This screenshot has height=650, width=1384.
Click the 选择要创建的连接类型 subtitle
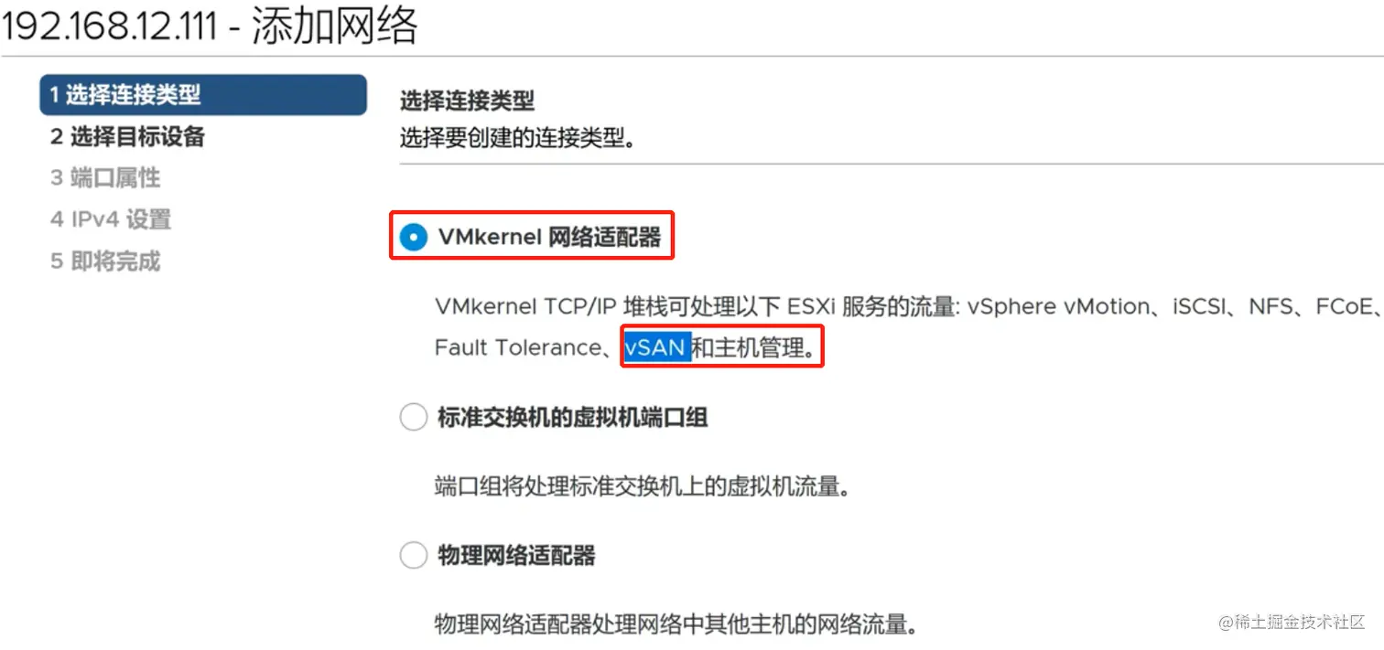[518, 140]
